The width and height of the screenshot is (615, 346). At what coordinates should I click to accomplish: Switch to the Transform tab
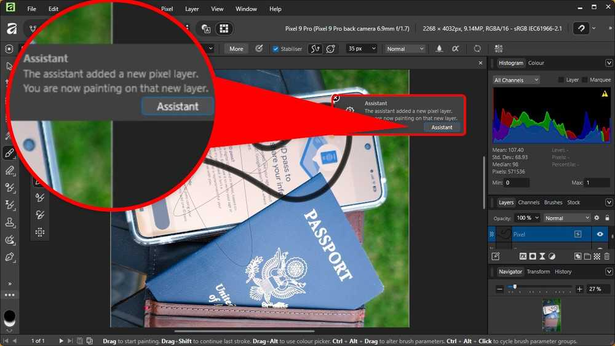tap(538, 271)
